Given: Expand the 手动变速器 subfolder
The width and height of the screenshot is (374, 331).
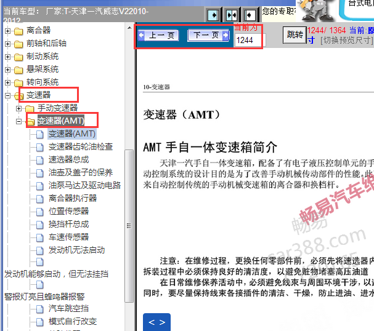Looking at the screenshot, I should pos(18,108).
